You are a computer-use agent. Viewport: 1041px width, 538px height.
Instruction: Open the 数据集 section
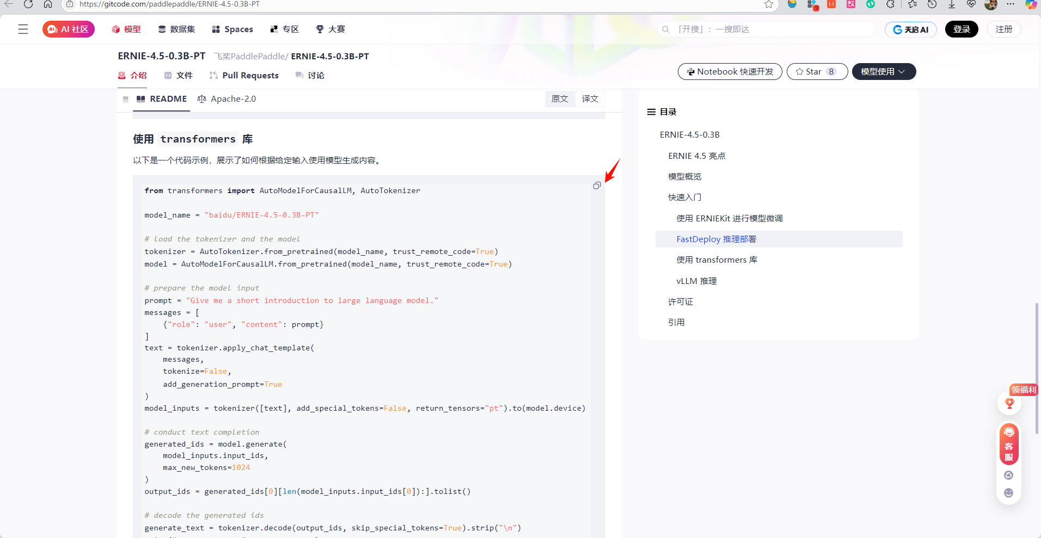pos(176,29)
